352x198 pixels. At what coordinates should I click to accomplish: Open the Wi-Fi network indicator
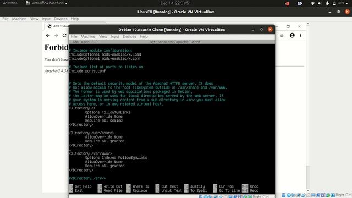312,3
